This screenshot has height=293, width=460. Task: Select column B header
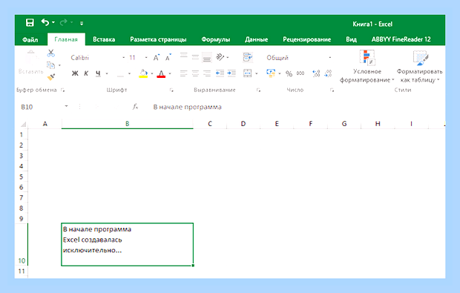(128, 124)
